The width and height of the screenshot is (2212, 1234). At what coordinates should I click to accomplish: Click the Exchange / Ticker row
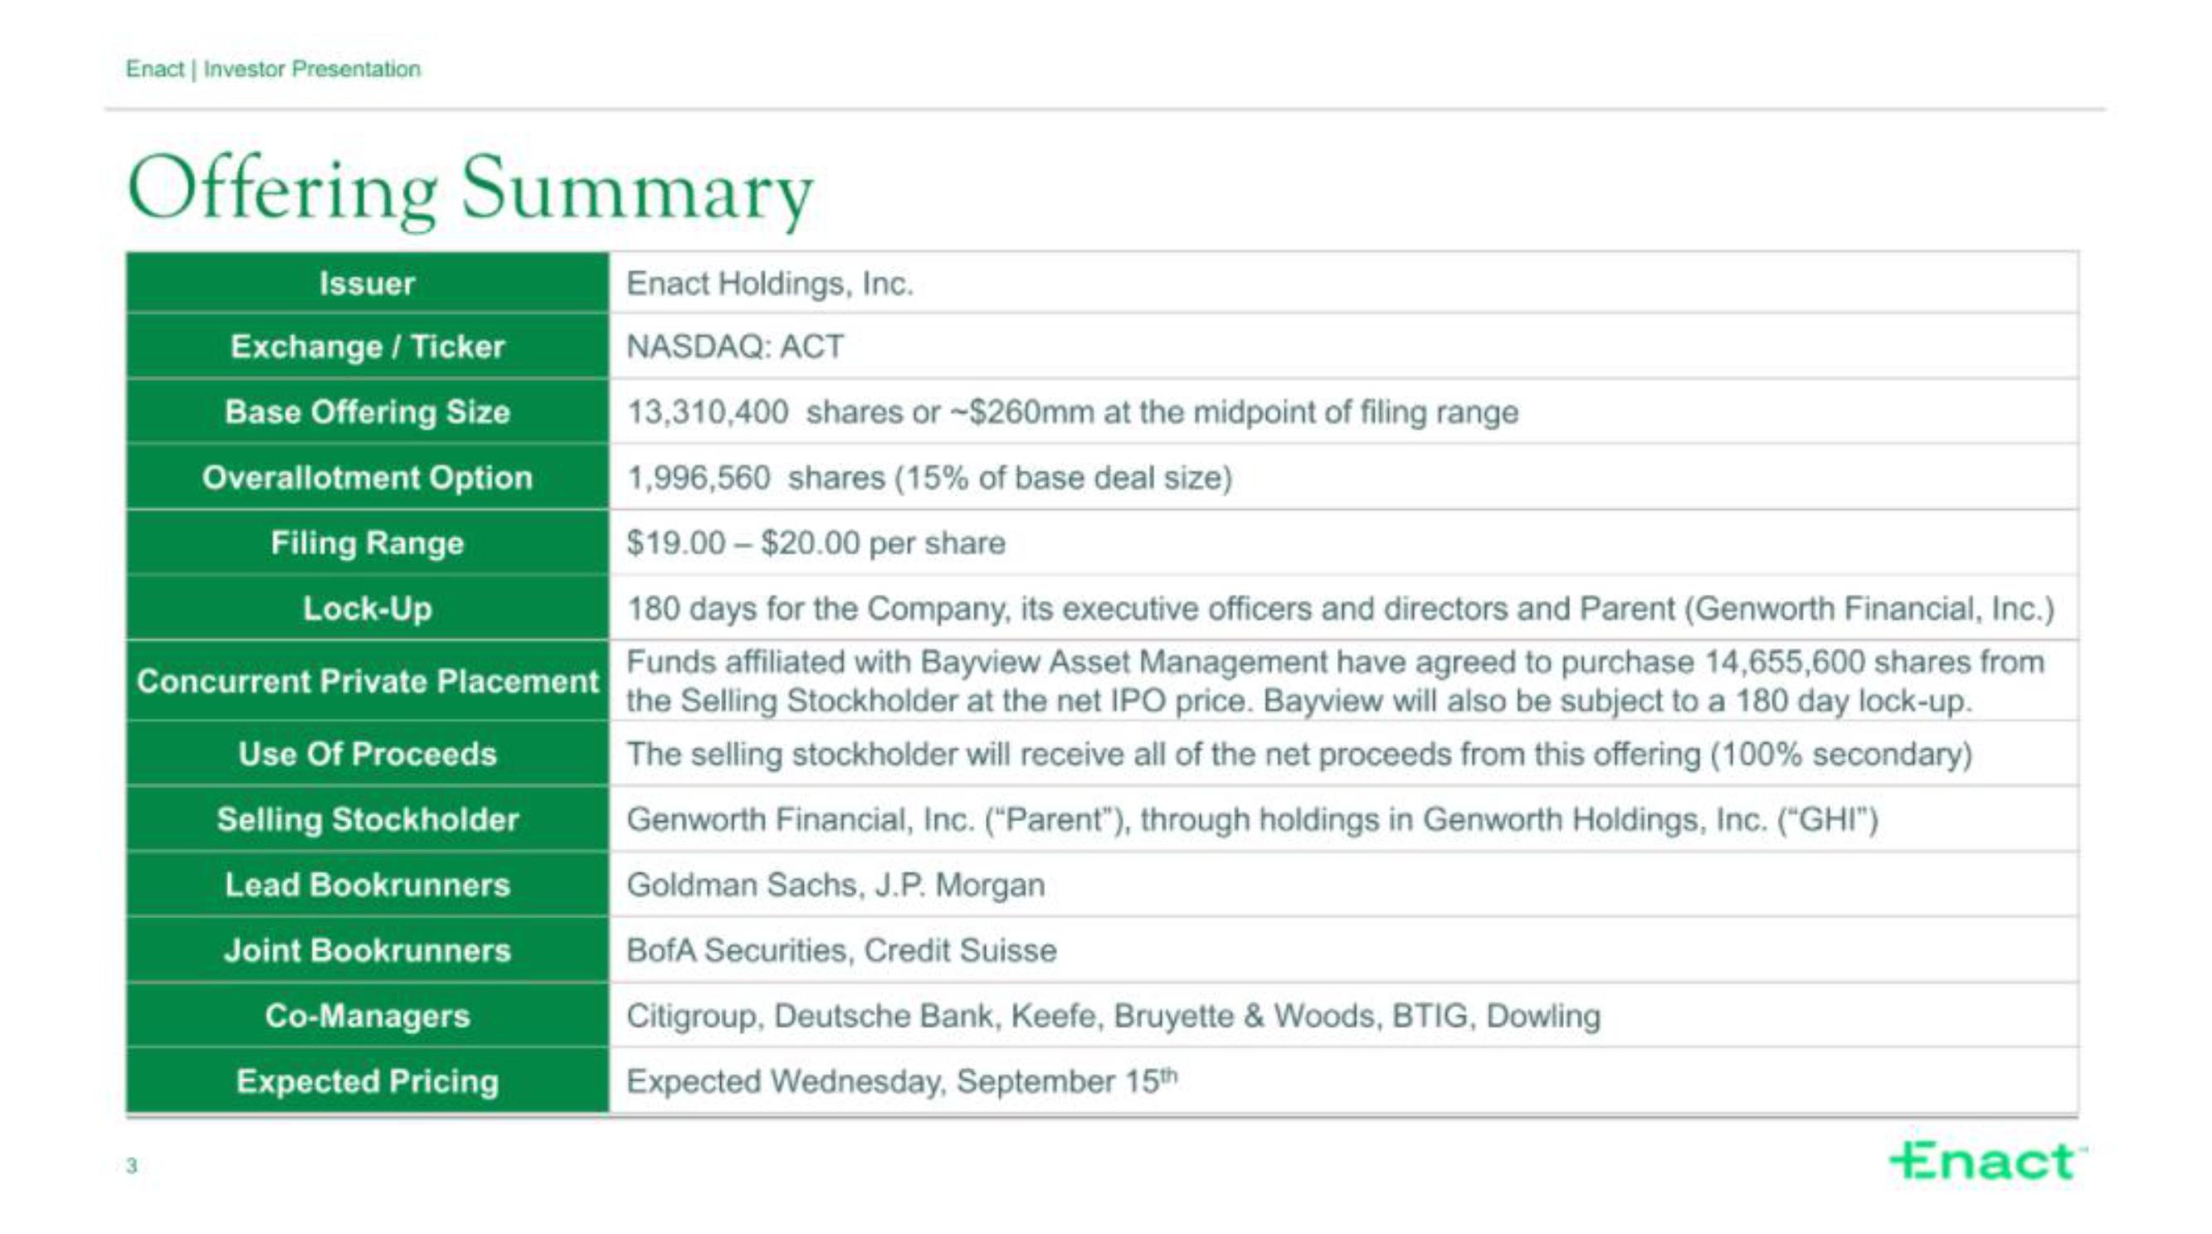[x=1106, y=344]
